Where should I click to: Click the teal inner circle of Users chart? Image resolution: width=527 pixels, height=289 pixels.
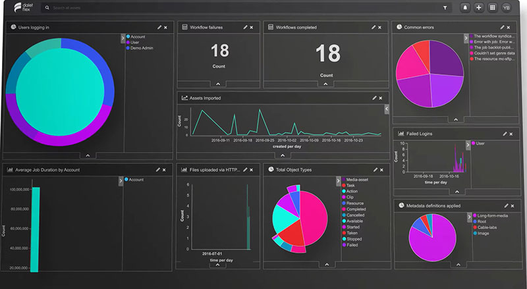point(60,92)
